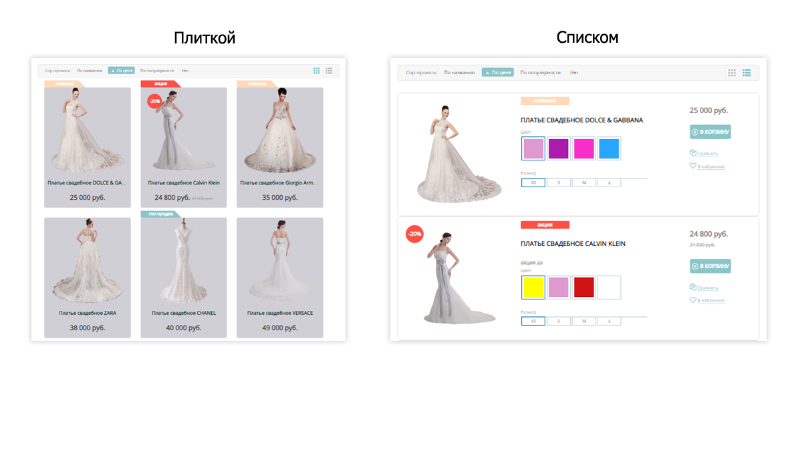
Task: Sort by name in tile panel
Action: [x=90, y=70]
